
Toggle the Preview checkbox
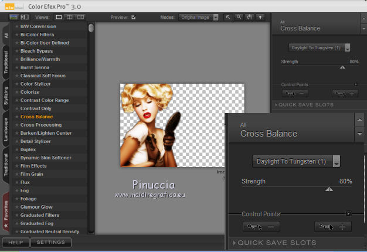coord(134,18)
